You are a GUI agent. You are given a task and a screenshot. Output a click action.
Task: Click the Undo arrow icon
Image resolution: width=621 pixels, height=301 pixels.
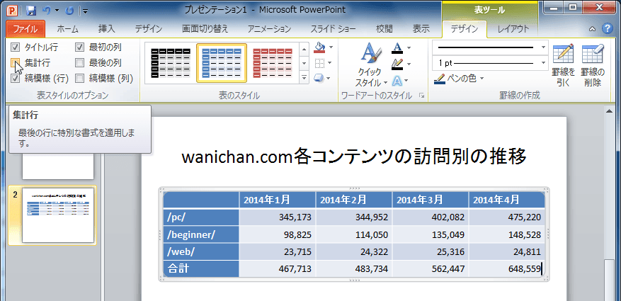(x=46, y=11)
